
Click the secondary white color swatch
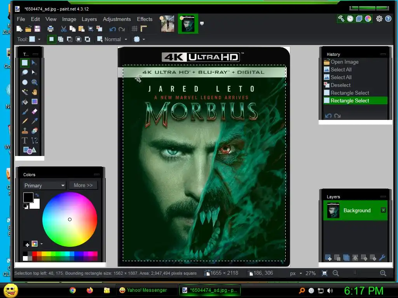click(36, 205)
